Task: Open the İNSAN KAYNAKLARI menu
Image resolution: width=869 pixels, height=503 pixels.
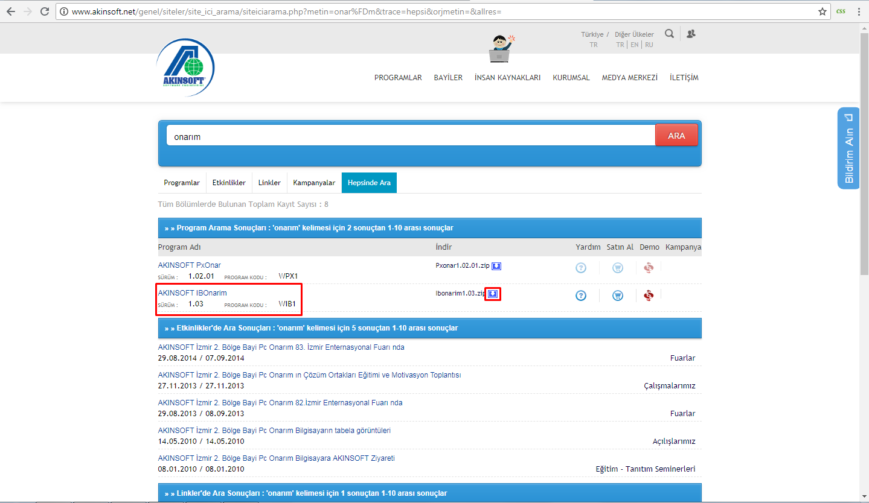Action: [507, 78]
